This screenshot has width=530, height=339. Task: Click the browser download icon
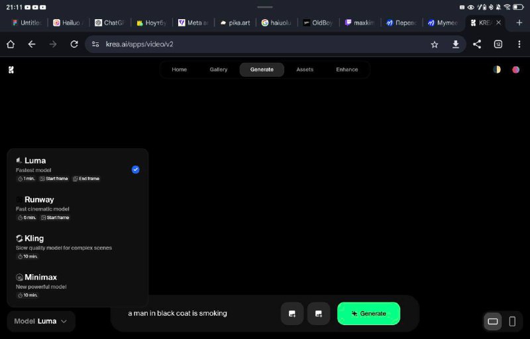point(456,44)
